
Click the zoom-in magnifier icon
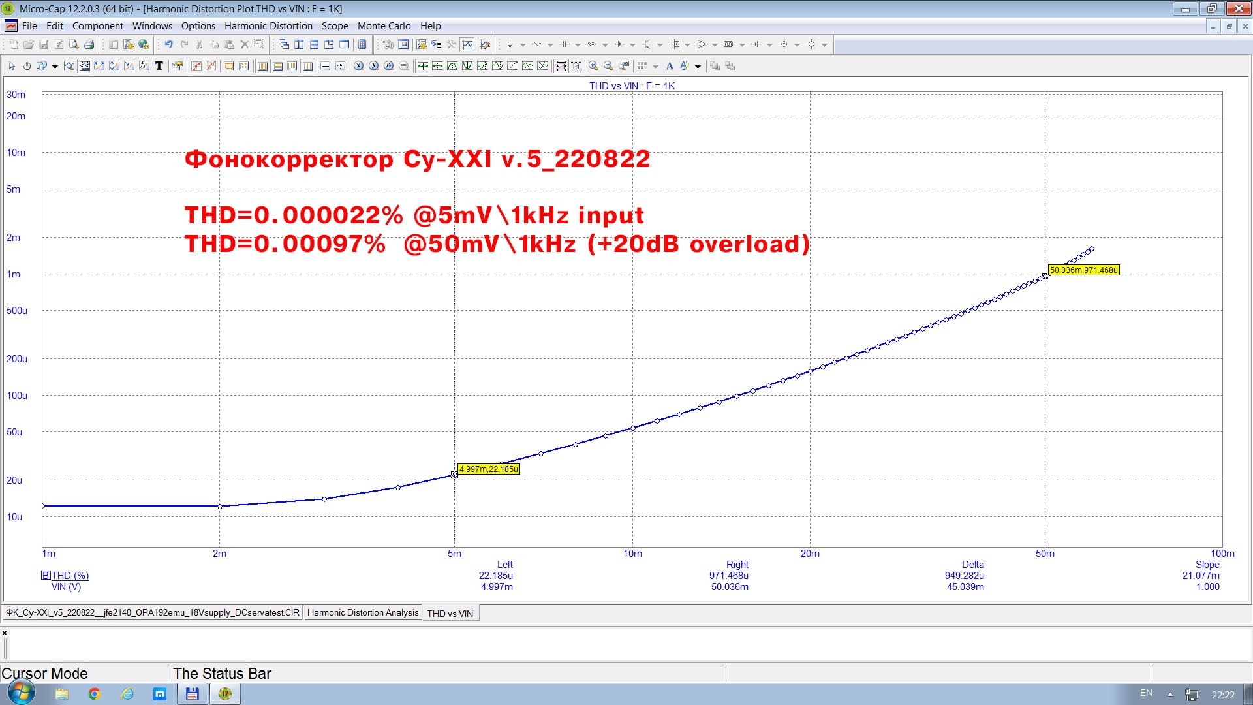click(593, 66)
